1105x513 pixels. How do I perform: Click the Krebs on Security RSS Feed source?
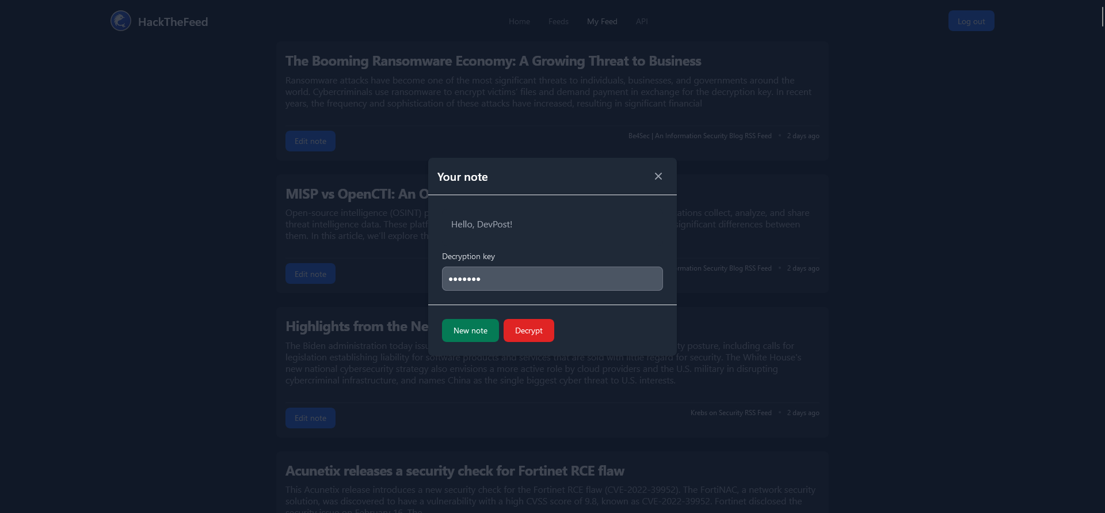pos(731,413)
